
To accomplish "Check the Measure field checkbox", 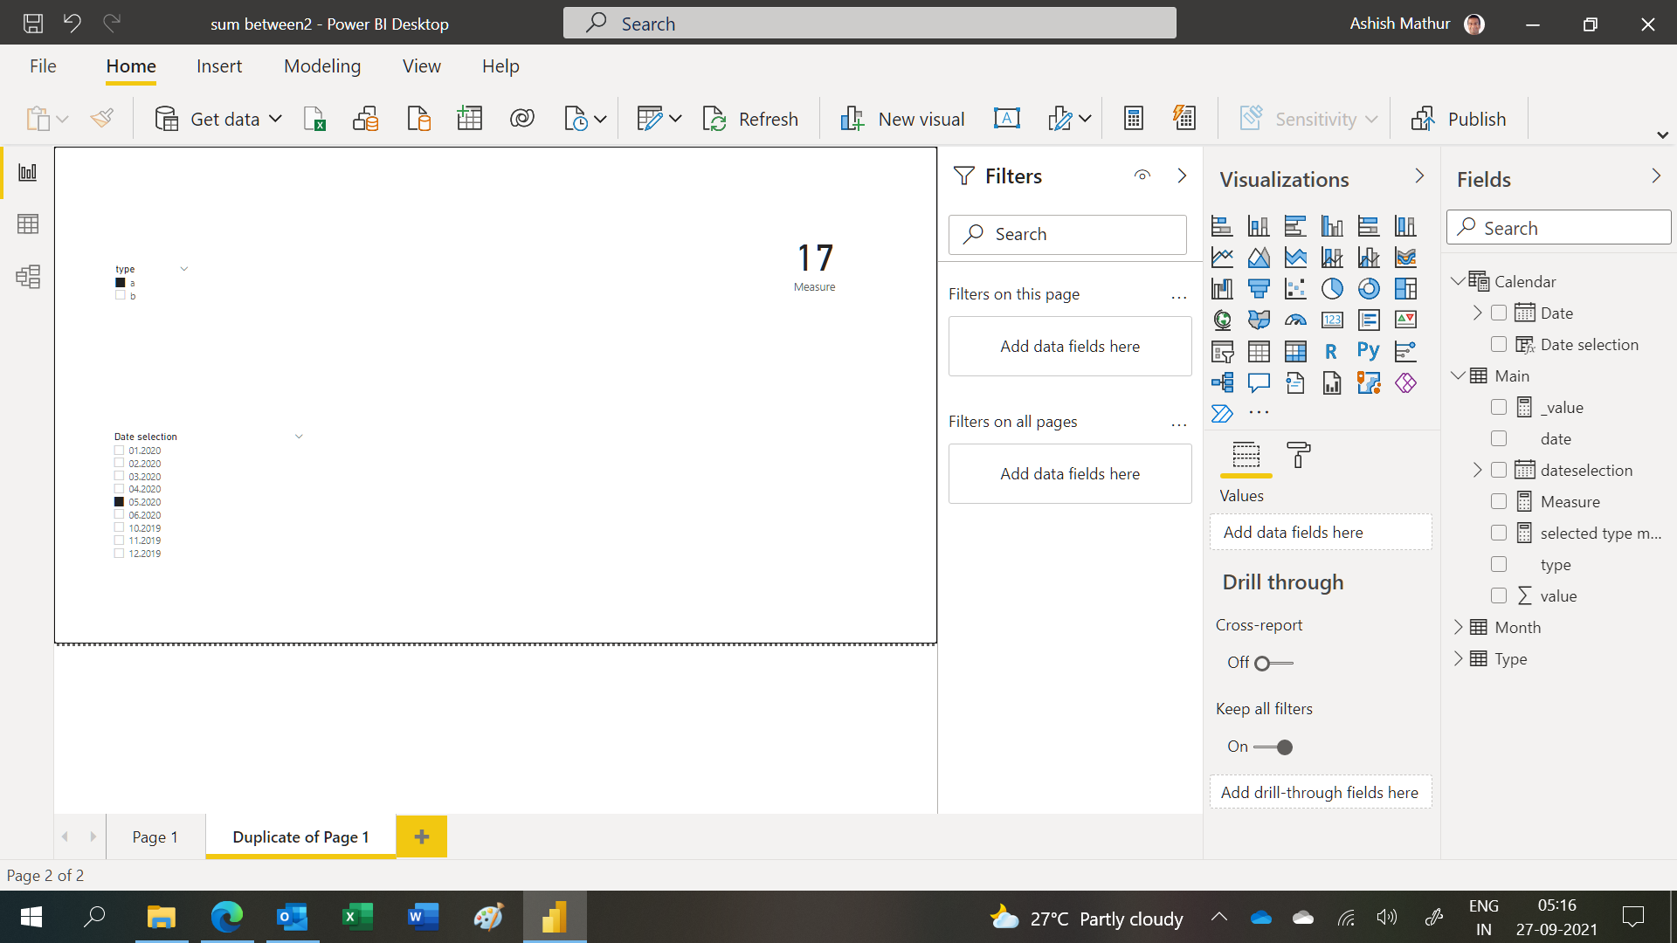I will pos(1499,501).
